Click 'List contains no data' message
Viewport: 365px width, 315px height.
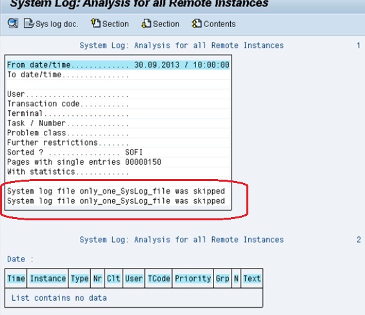point(59,298)
